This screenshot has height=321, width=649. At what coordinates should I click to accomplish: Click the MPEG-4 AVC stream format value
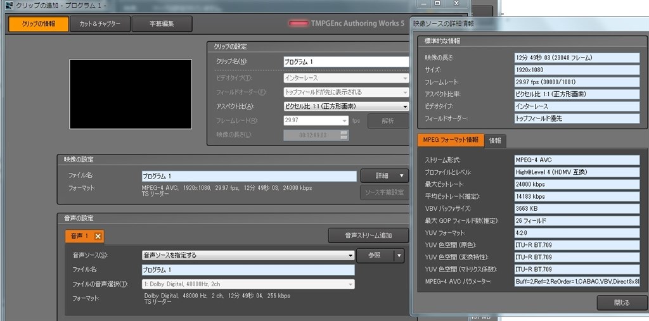pos(577,160)
